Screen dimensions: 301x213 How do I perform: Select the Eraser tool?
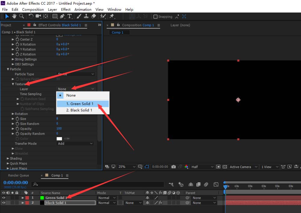[x=93, y=16]
